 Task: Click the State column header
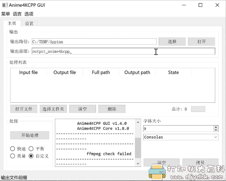(174, 72)
